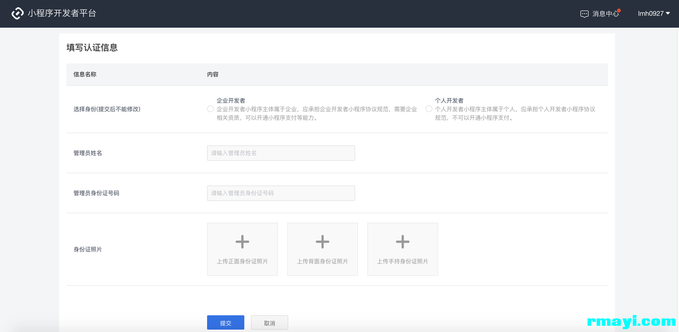
Task: Click the 填写认证信息 heading
Action: pyautogui.click(x=92, y=48)
